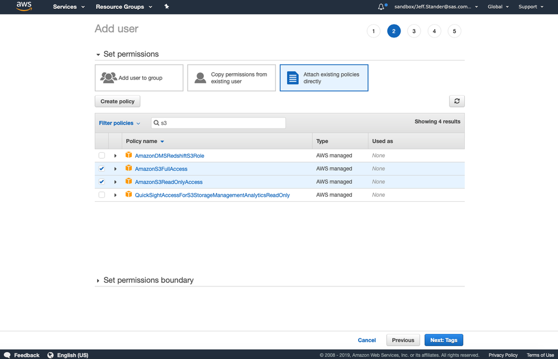Viewport: 558px width, 359px height.
Task: Uncheck the AmazonS3FullAccess checkbox
Action: 102,169
